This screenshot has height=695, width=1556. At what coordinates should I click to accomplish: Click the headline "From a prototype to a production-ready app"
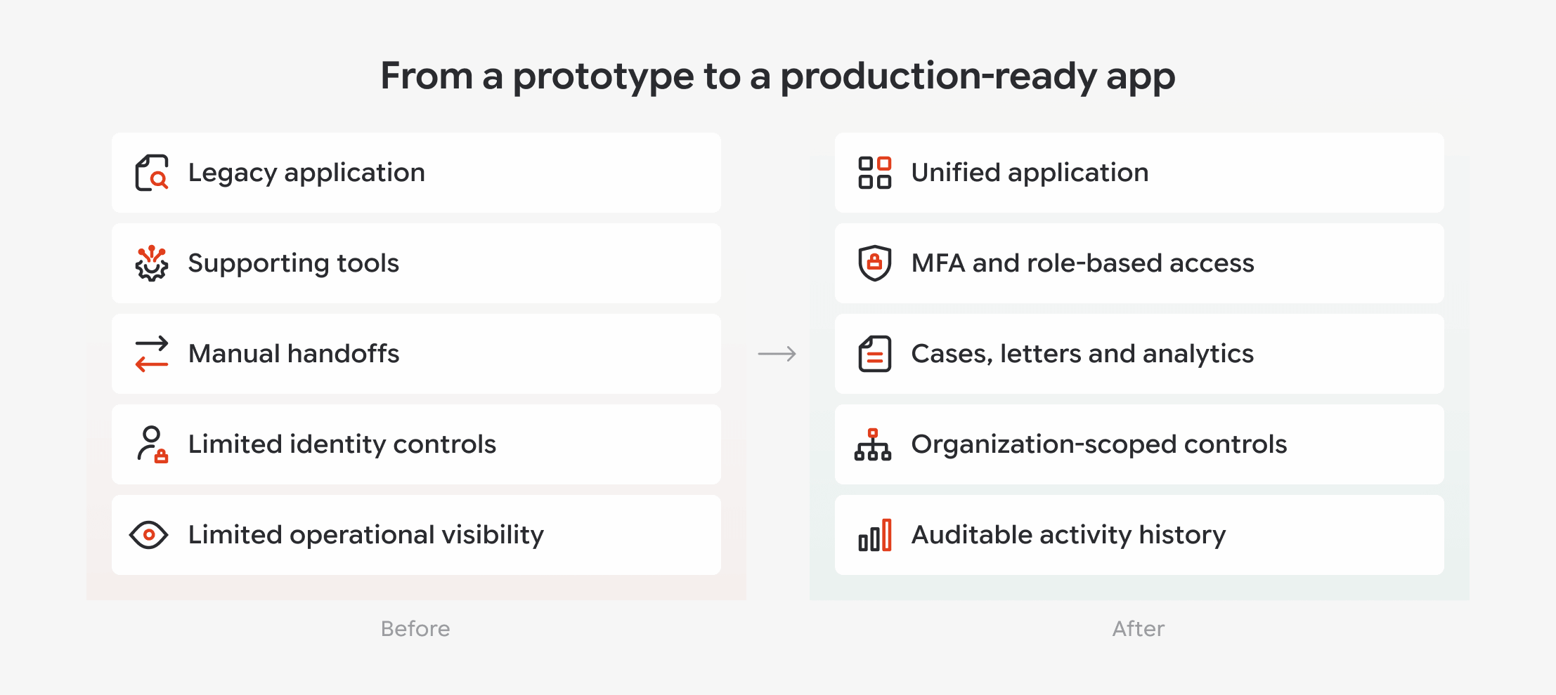pyautogui.click(x=778, y=77)
